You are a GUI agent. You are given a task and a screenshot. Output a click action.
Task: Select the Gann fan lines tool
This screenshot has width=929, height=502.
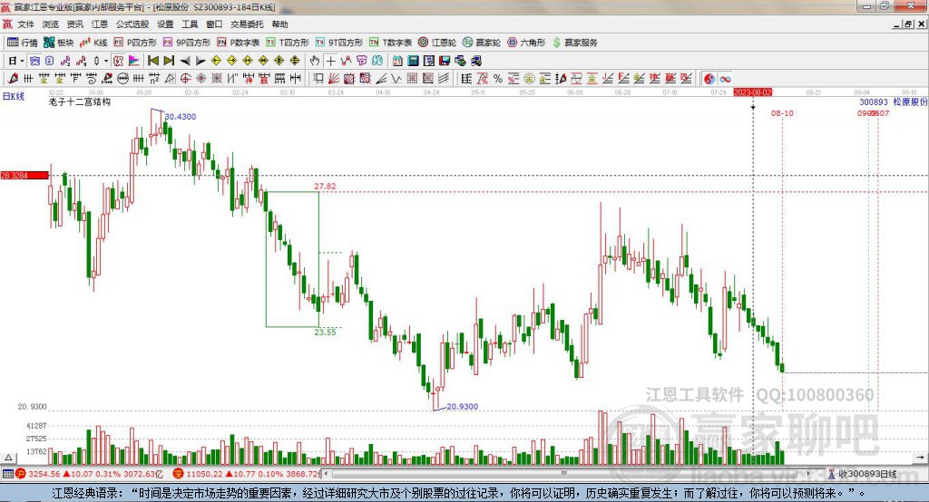point(334,79)
